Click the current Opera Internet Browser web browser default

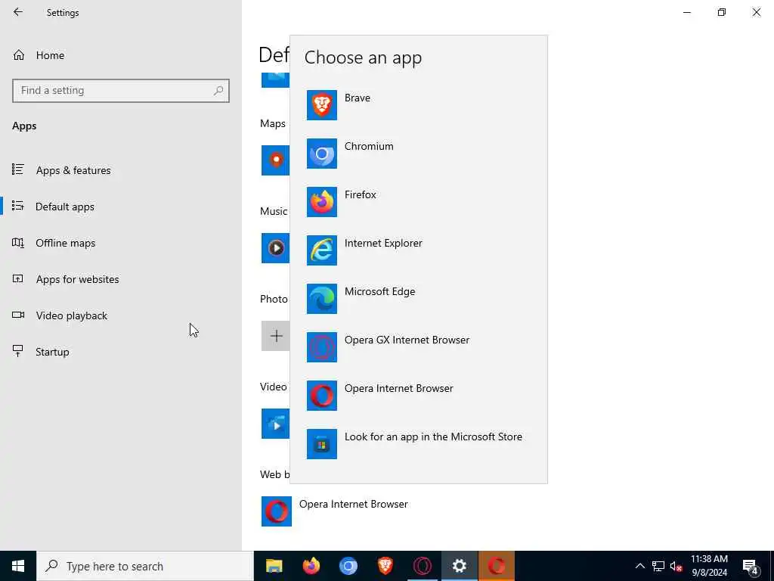coord(336,511)
